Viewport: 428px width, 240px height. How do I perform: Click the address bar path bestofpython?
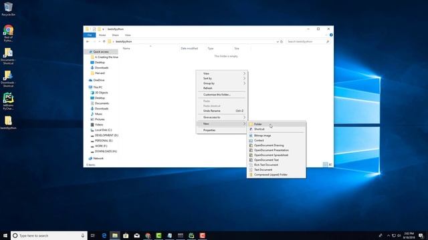(124, 41)
